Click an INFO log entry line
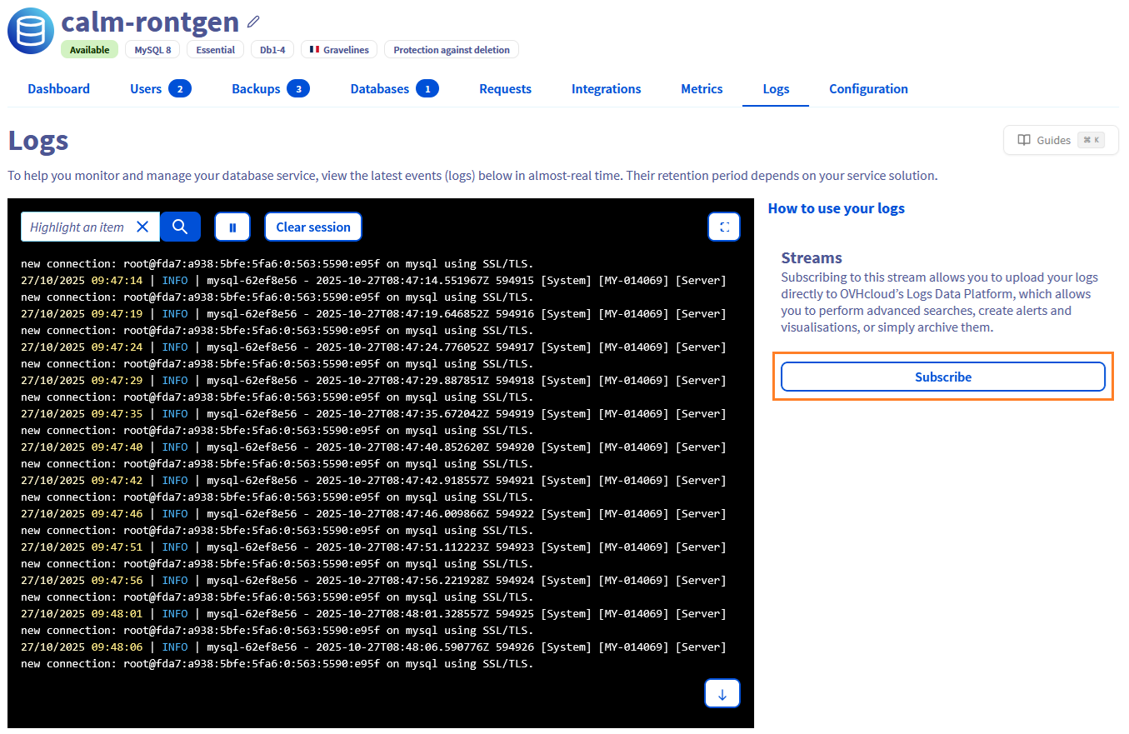 pos(174,280)
